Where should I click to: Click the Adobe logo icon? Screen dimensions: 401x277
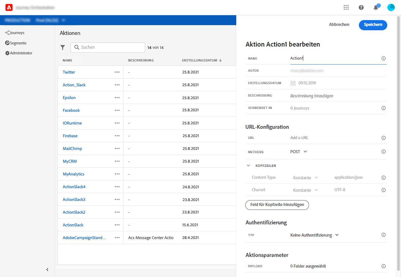[9, 7]
